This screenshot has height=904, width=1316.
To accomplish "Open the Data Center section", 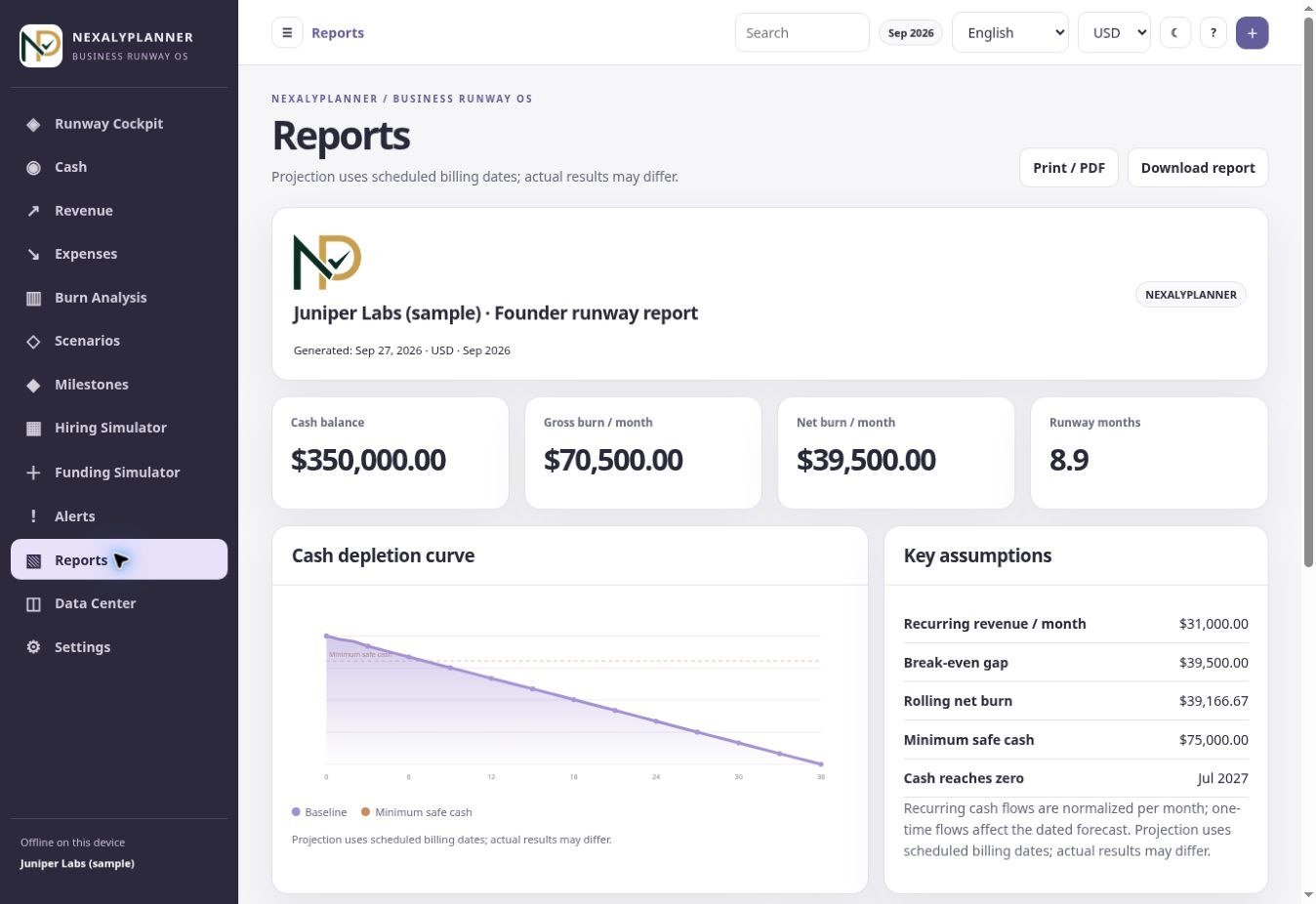I will point(119,603).
